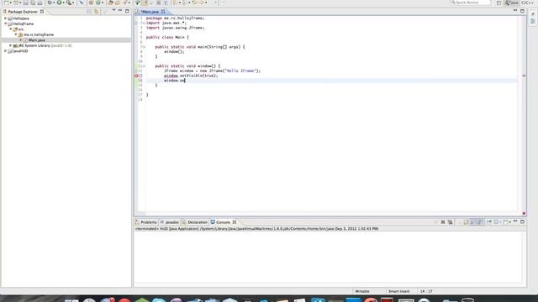Screen dimensions: 538x302
Task: Collapse the src folder
Action: tap(11, 29)
